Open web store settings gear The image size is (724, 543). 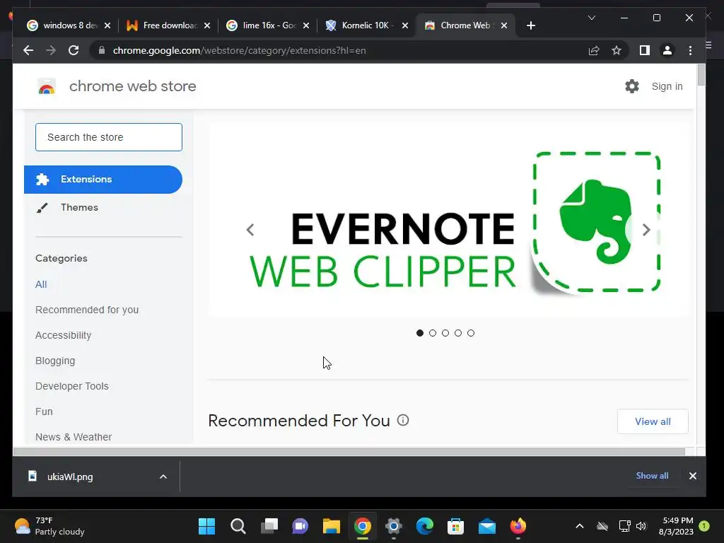(631, 86)
